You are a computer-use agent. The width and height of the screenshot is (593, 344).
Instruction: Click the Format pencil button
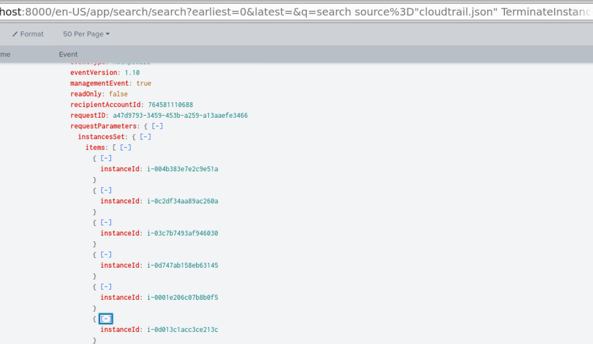(x=28, y=34)
